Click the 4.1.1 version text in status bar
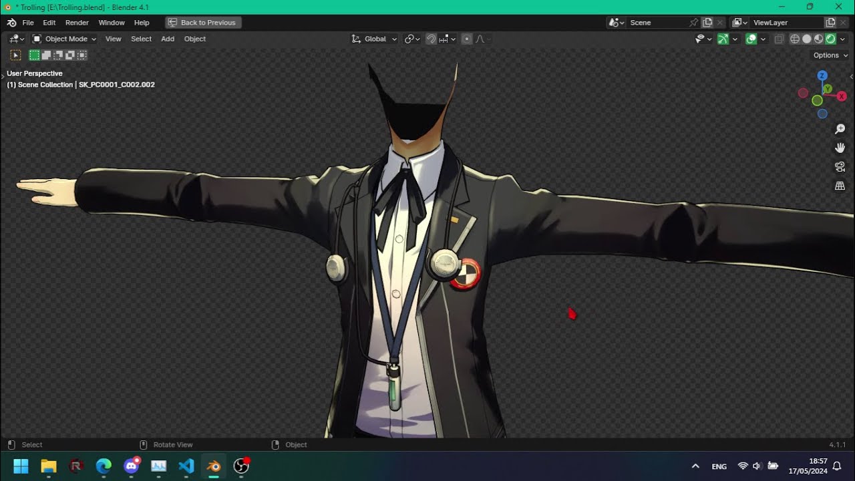This screenshot has width=855, height=481. click(x=838, y=445)
